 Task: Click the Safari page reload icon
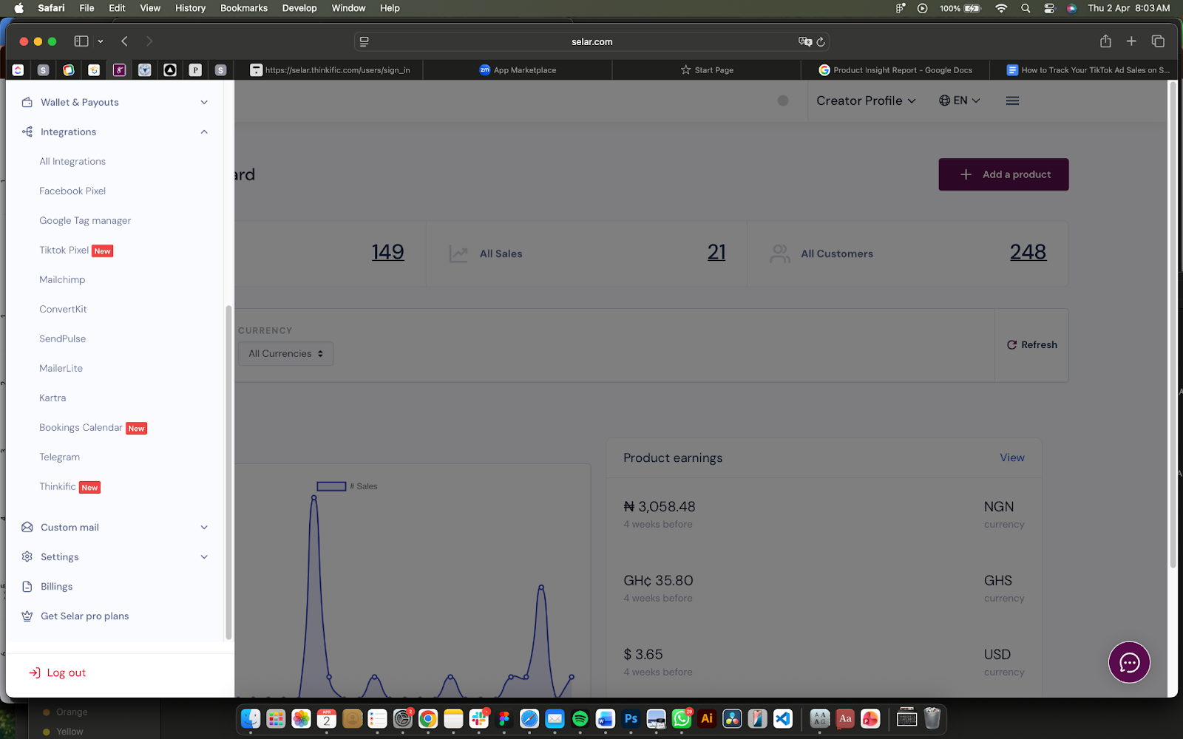pos(821,42)
